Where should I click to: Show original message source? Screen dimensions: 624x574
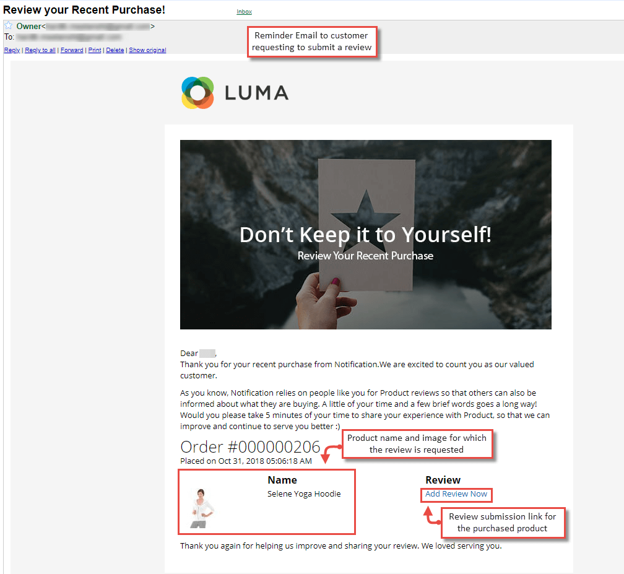point(147,50)
